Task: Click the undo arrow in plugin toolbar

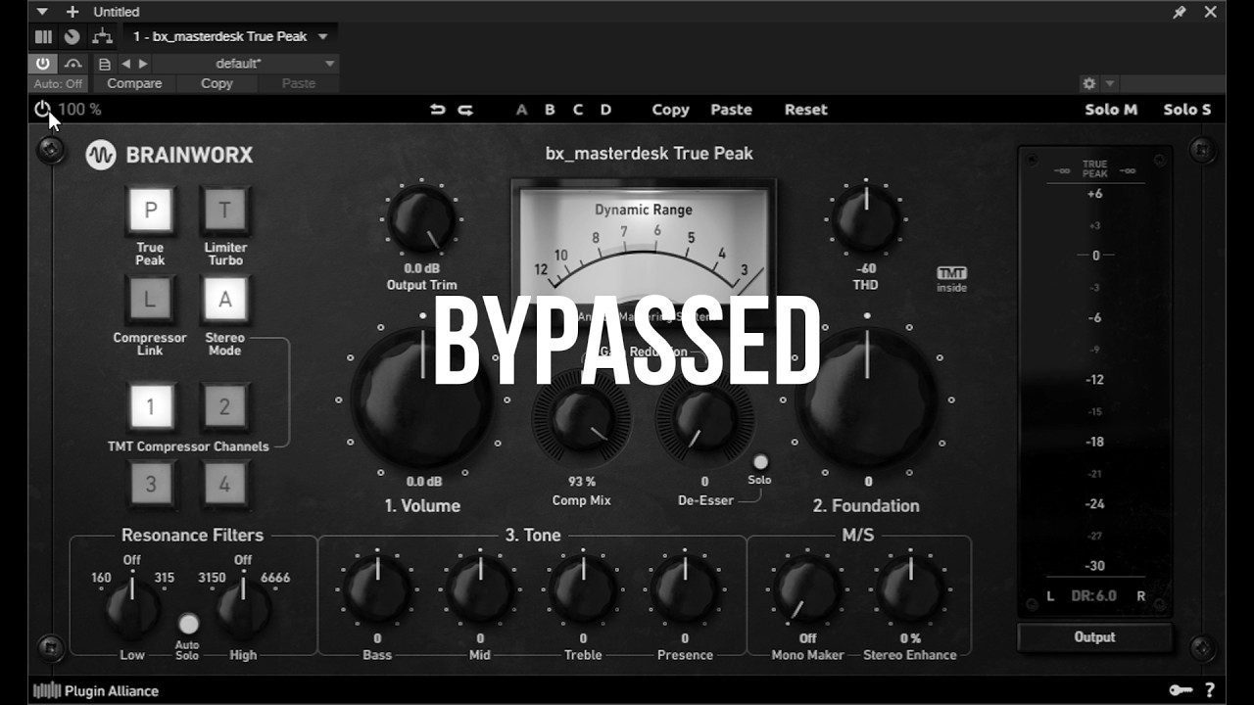Action: [x=437, y=110]
